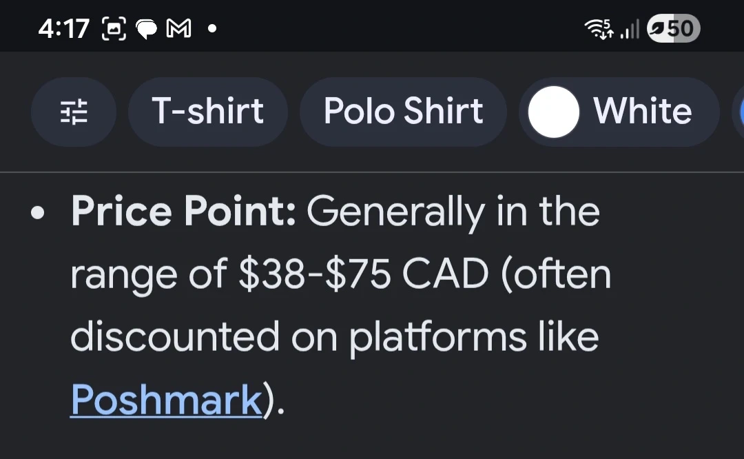
Task: Click the "Generally in the" text
Action: coord(453,212)
